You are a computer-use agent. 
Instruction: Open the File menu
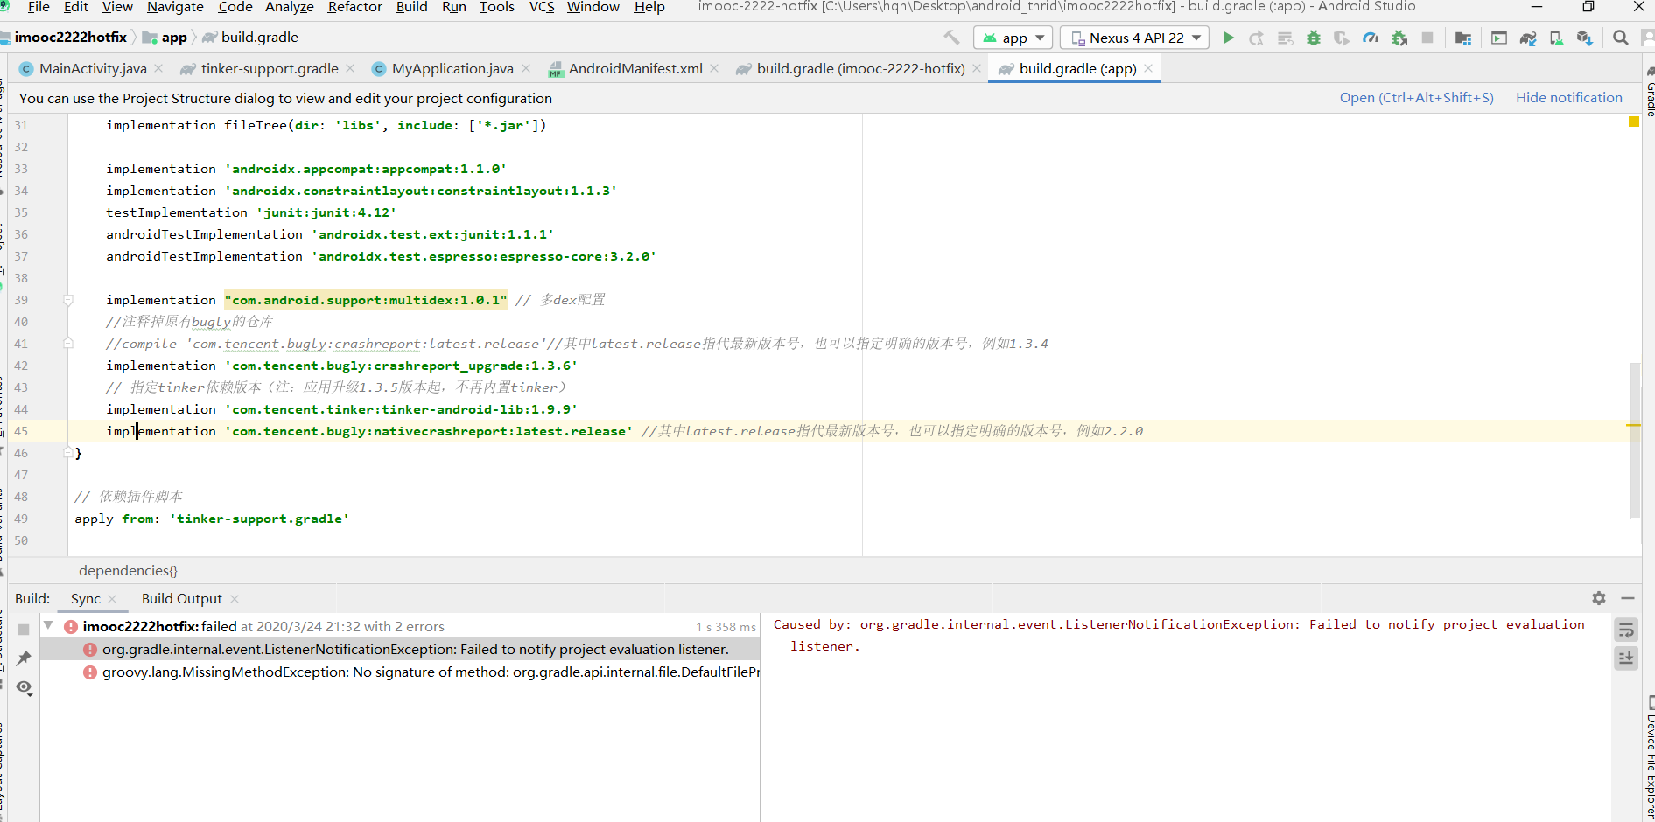tap(39, 7)
